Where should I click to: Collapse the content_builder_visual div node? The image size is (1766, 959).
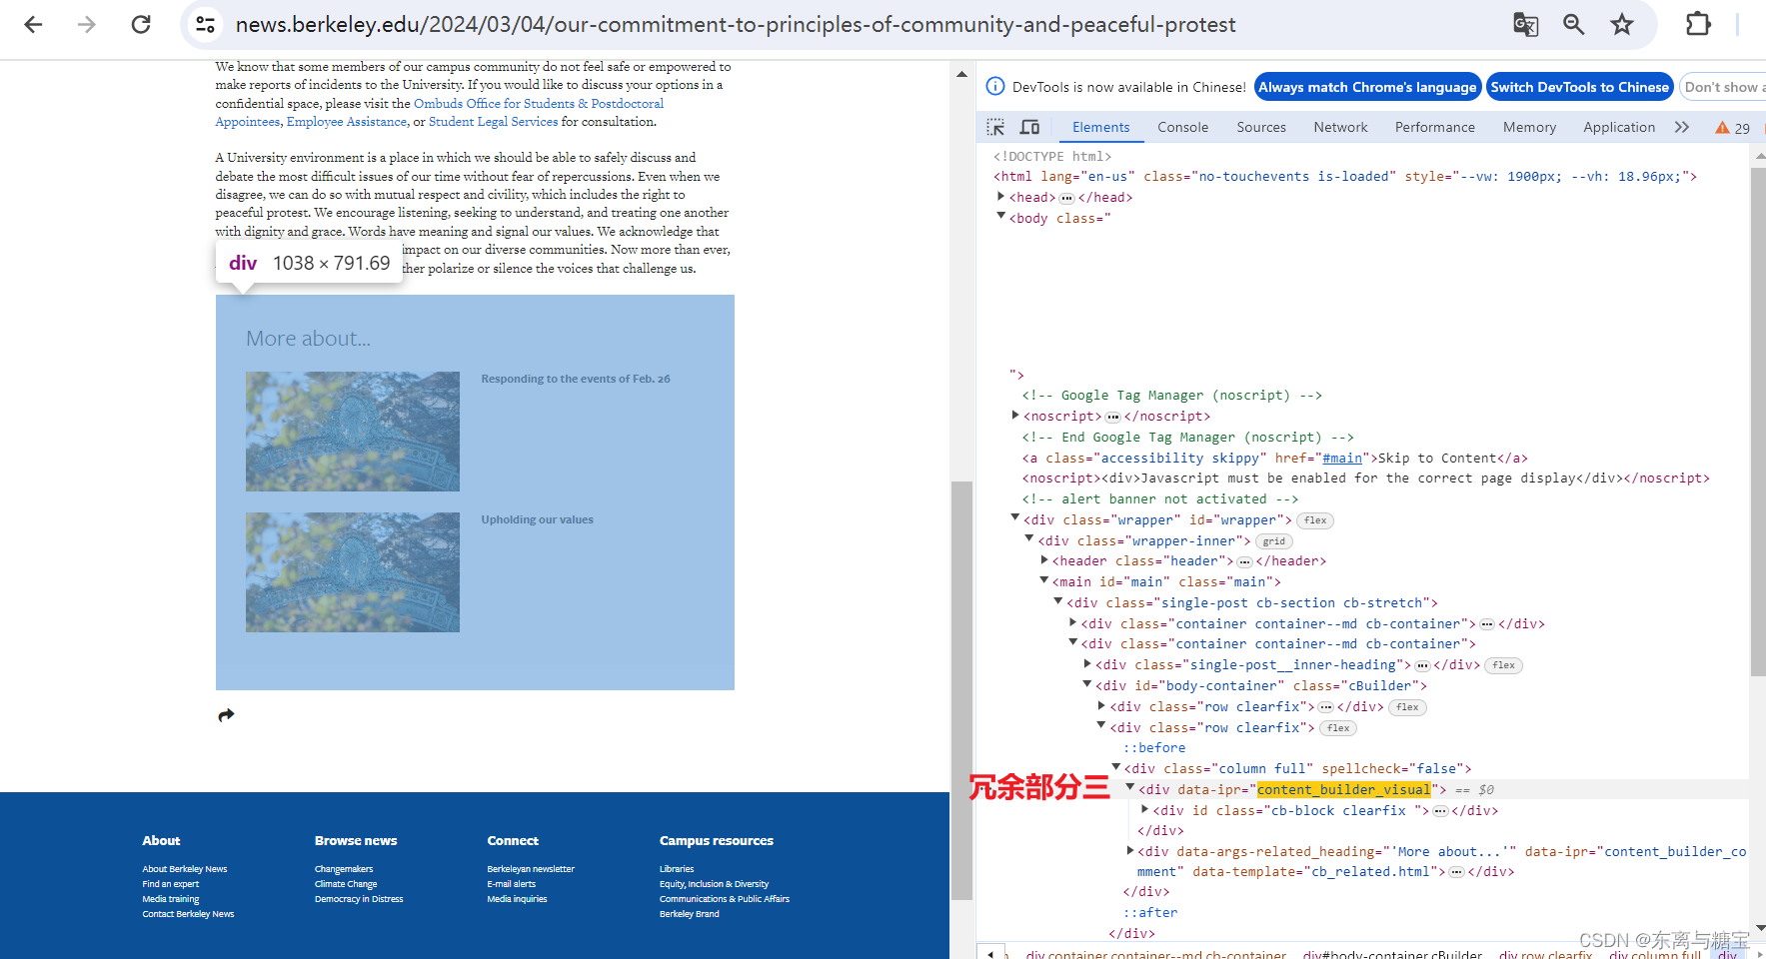coord(1130,788)
